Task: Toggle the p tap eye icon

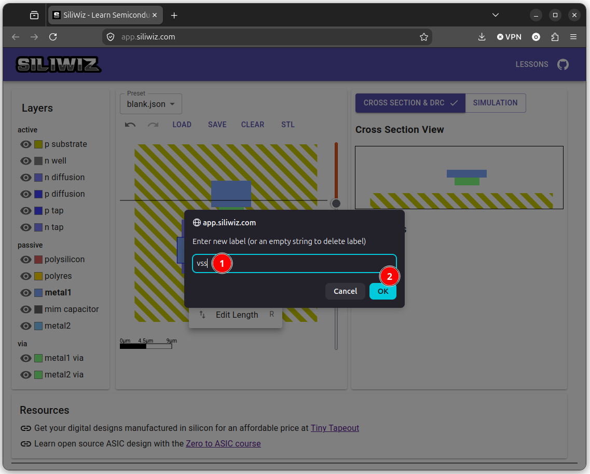Action: click(x=25, y=210)
